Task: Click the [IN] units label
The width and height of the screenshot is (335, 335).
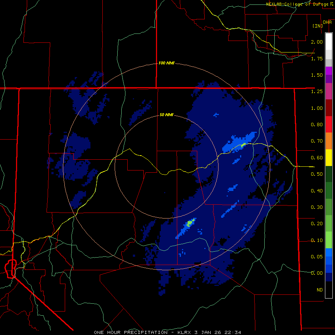Action: pos(318,26)
